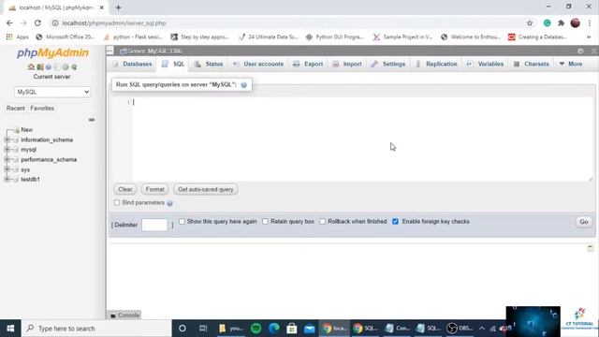Show hidden system tray icons chevron
This screenshot has height=337, width=599.
click(x=482, y=329)
